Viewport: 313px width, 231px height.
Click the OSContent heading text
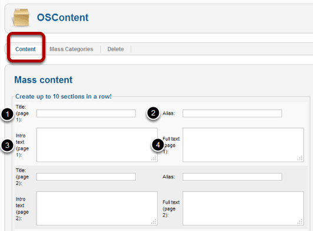point(63,18)
